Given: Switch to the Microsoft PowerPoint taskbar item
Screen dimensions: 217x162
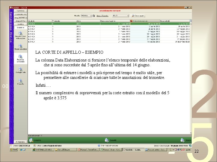Looking at the screenshot, I should [88, 150].
